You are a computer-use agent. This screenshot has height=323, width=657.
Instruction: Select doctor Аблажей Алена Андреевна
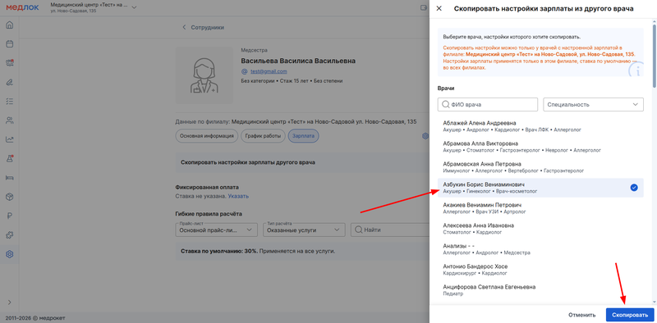(x=540, y=126)
